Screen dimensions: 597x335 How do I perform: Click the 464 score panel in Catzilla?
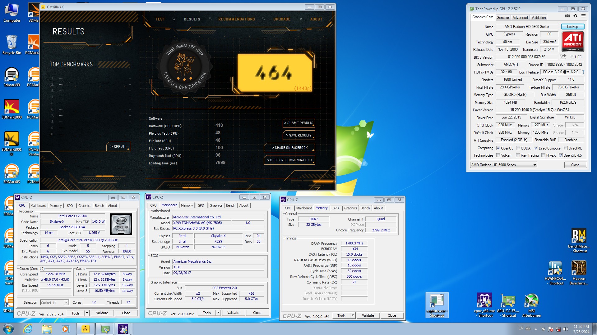[275, 73]
